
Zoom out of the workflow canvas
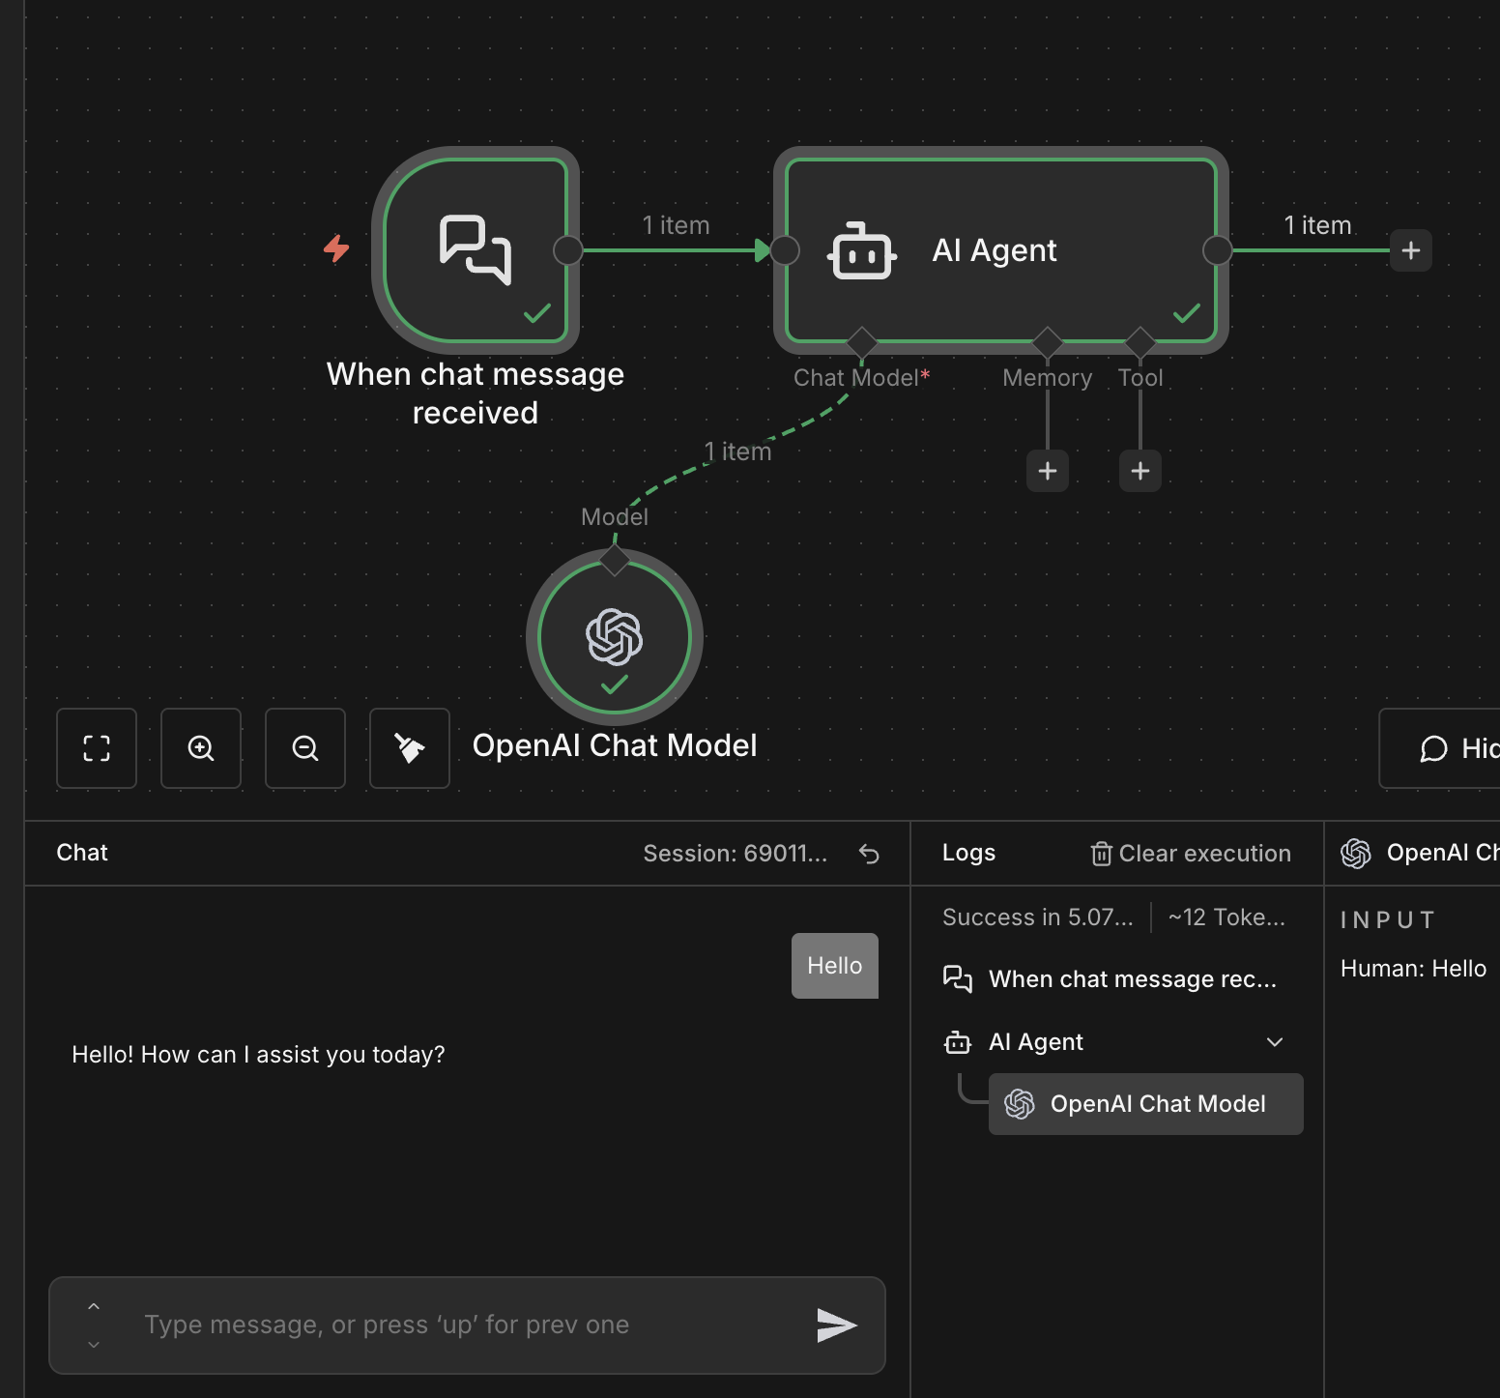pyautogui.click(x=305, y=748)
